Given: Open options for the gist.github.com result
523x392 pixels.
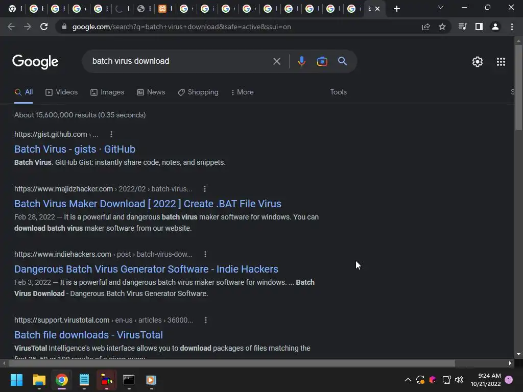Looking at the screenshot, I should point(111,134).
